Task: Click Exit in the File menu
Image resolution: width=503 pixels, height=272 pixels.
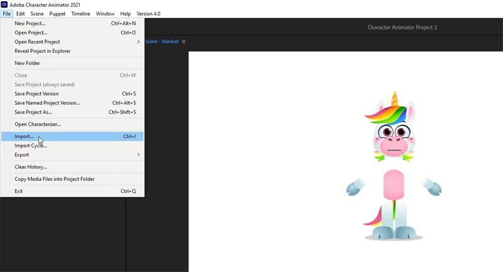Action: pyautogui.click(x=19, y=191)
